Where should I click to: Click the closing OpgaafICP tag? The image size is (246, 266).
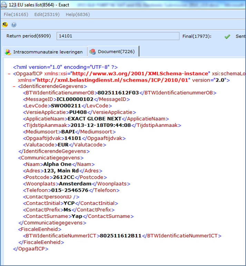pyautogui.click(x=31, y=249)
